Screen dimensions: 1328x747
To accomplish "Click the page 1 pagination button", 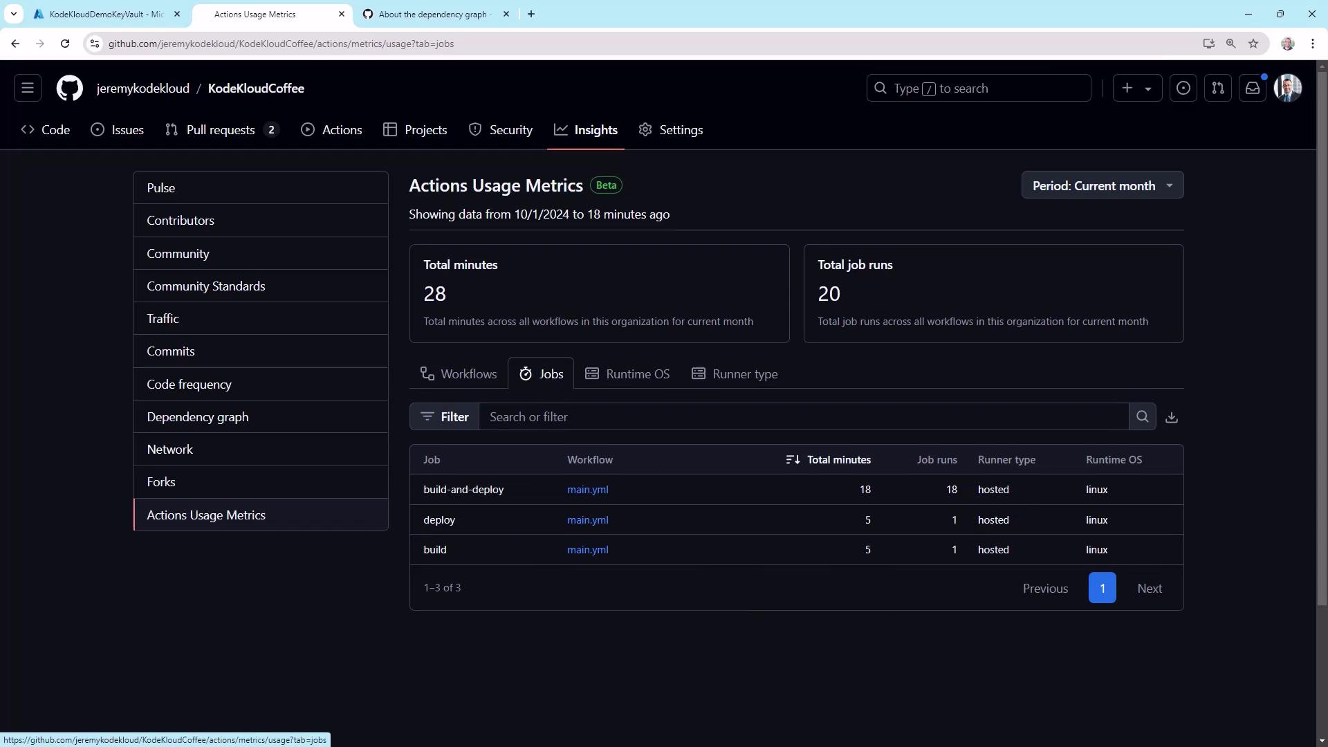I will coord(1102,589).
